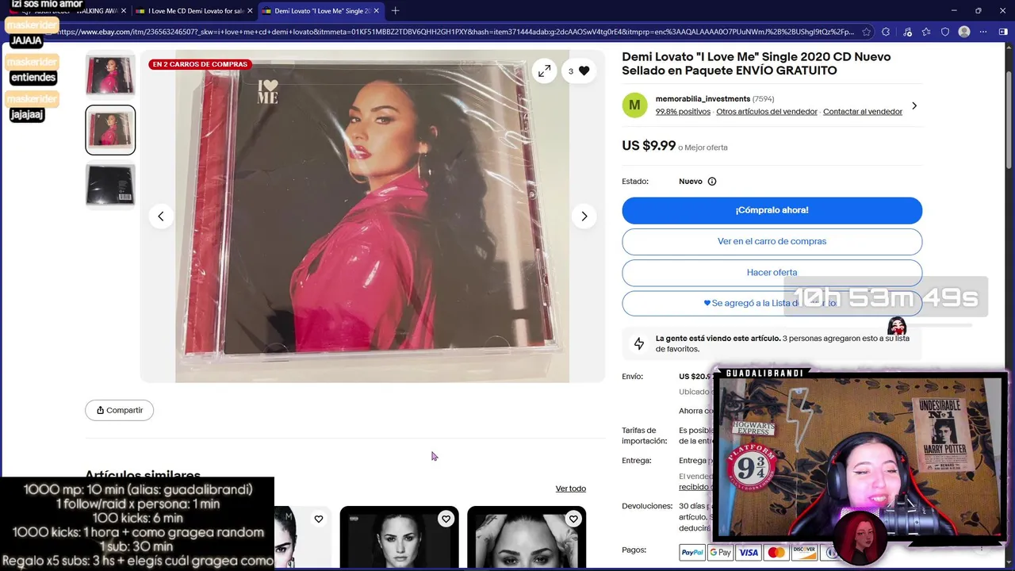Click the Hacer oferta button
Viewport: 1015px width, 571px height.
coord(772,272)
